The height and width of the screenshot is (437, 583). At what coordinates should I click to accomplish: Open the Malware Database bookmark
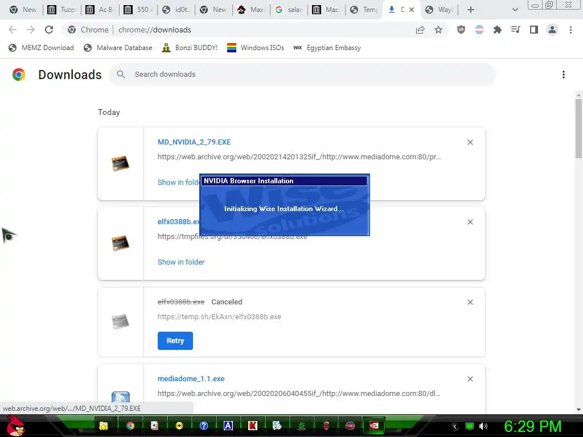118,48
